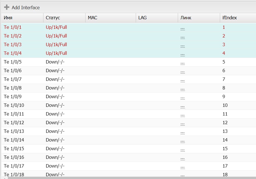
Task: Sort by the Статус column header
Action: [64, 18]
